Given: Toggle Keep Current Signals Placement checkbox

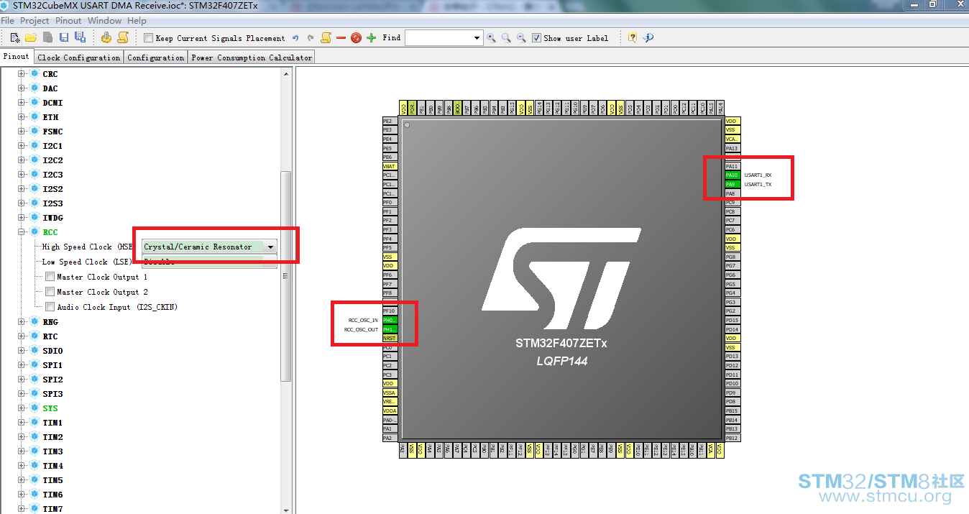Looking at the screenshot, I should point(148,38).
